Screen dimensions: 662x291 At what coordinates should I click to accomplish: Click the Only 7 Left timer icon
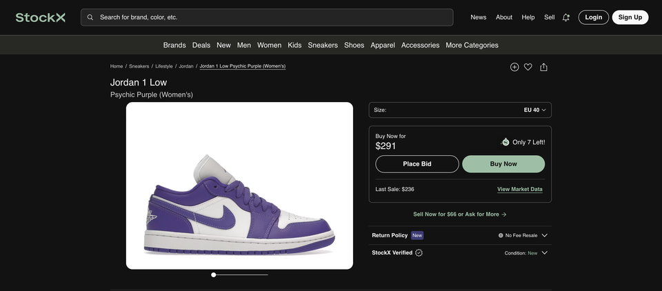[505, 142]
